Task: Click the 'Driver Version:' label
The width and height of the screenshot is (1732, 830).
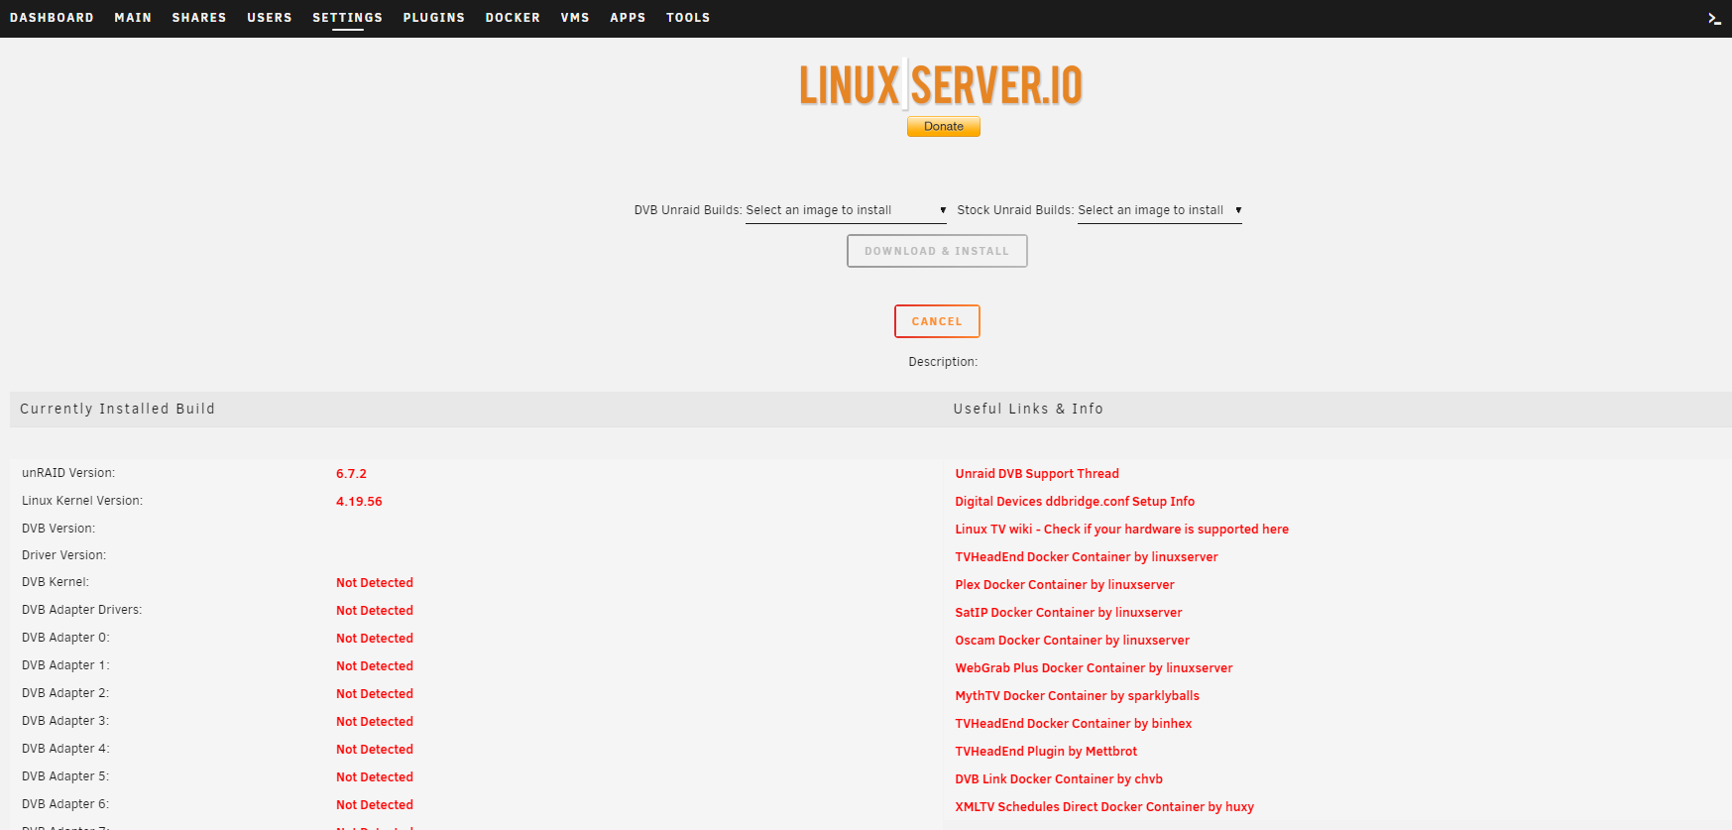Action: point(63,555)
